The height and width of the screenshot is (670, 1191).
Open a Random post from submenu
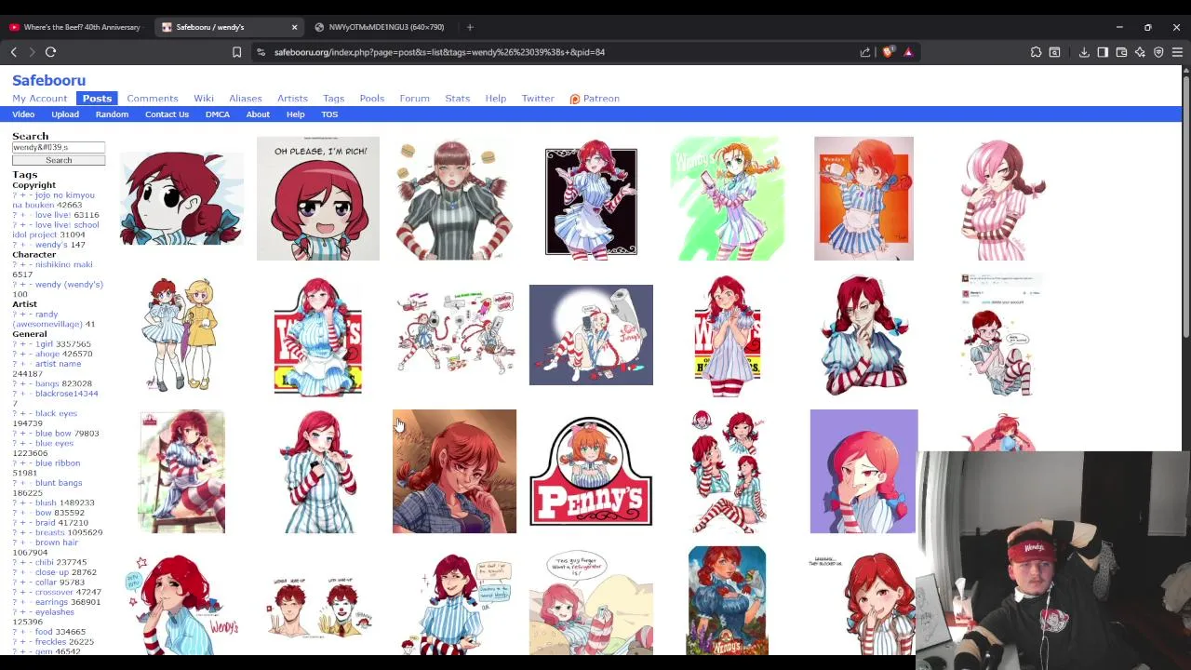point(112,114)
